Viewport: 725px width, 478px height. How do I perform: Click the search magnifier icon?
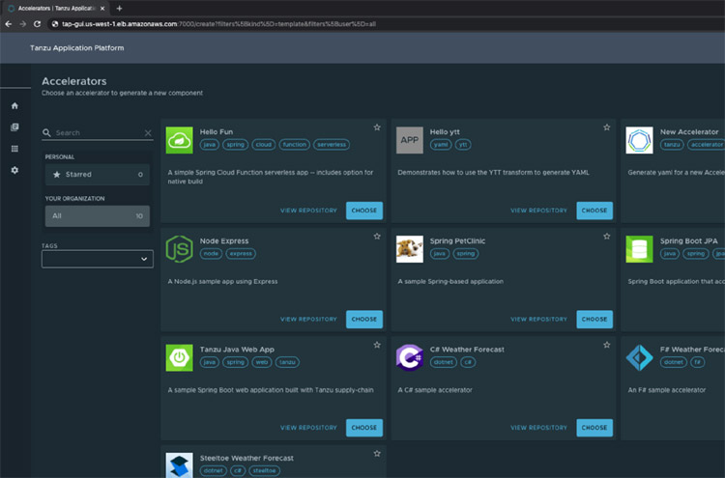tap(46, 133)
